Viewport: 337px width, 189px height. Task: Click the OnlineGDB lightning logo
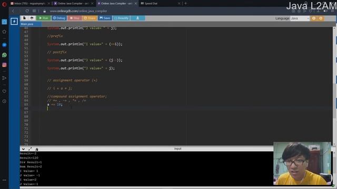click(14, 22)
